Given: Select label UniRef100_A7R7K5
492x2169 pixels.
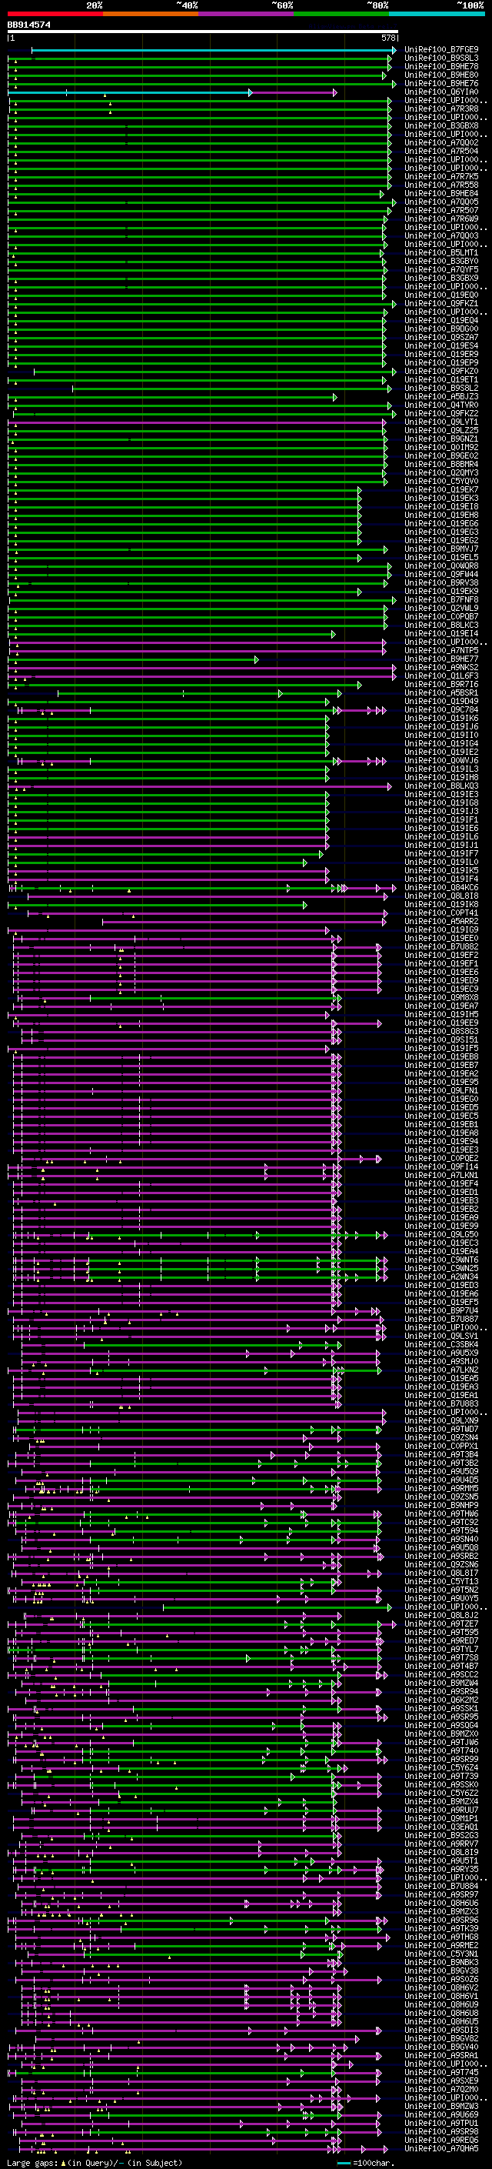Looking at the screenshot, I should click(x=441, y=176).
